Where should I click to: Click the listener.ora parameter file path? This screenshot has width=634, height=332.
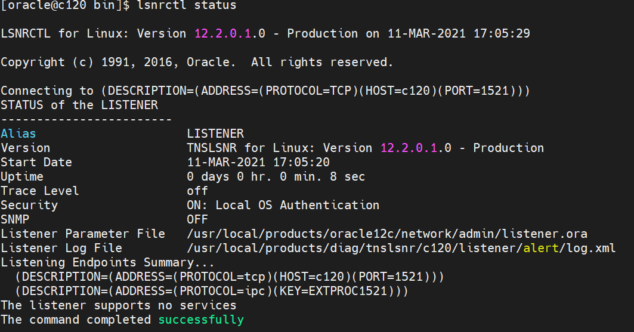tap(386, 234)
